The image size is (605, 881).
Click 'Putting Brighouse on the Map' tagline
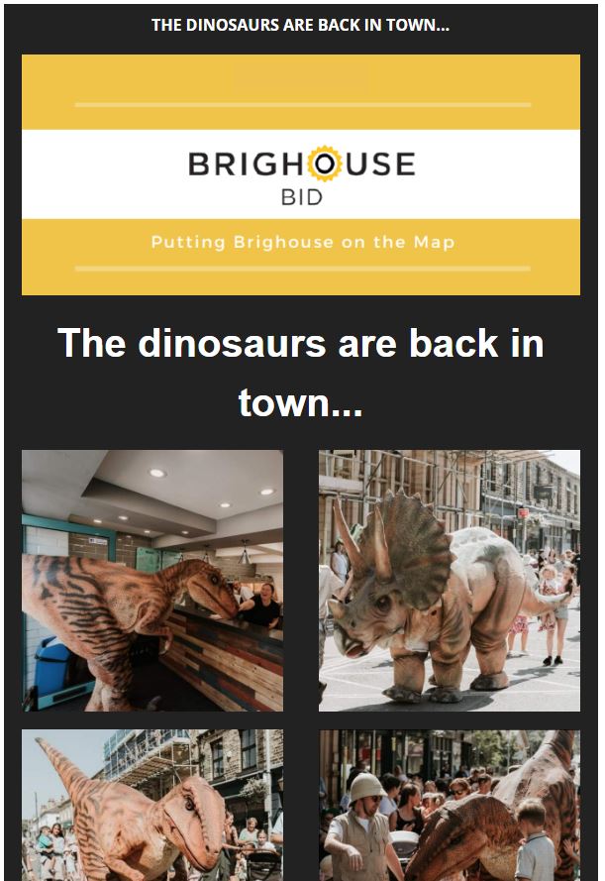coord(303,242)
